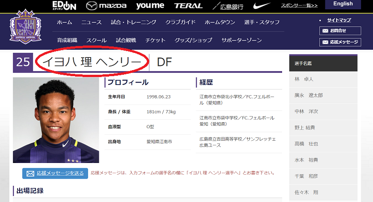373x202 pixels.
Task: Open the チケット menu item
Action: (155, 40)
